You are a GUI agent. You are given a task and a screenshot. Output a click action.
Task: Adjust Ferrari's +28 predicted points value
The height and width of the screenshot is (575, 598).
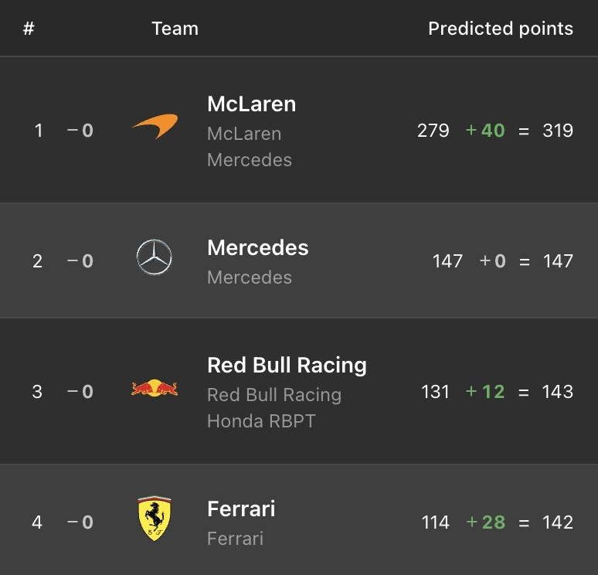pyautogui.click(x=485, y=522)
